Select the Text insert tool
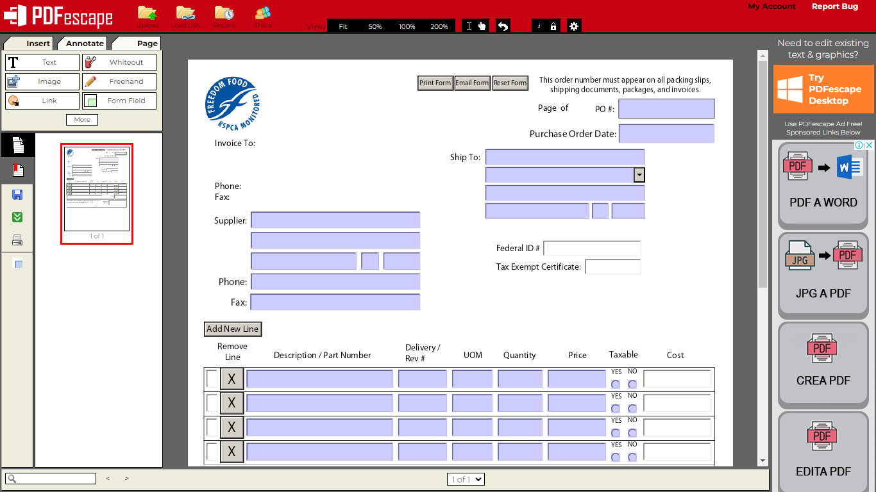Image resolution: width=876 pixels, height=492 pixels. pyautogui.click(x=42, y=62)
